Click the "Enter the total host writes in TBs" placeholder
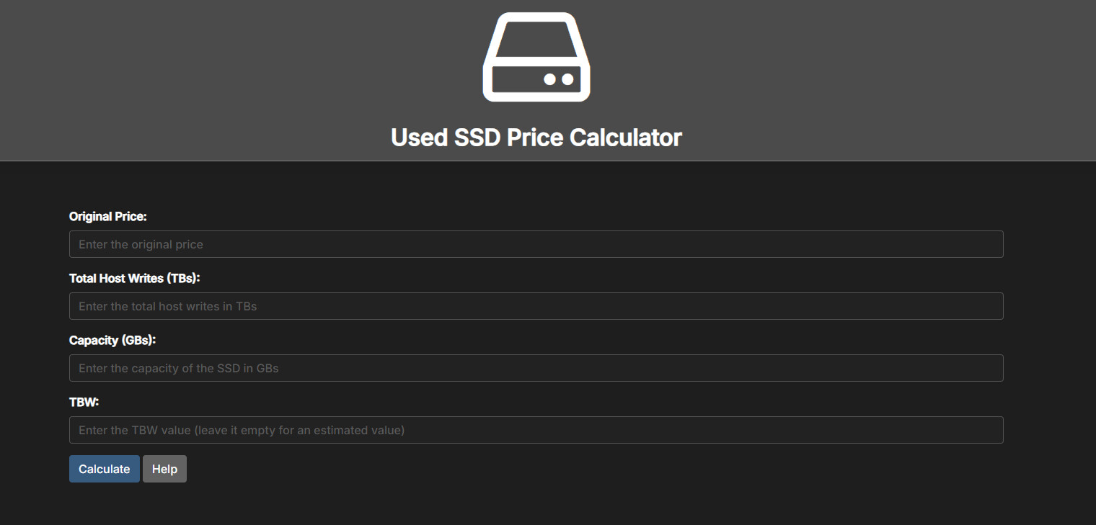 pos(168,306)
